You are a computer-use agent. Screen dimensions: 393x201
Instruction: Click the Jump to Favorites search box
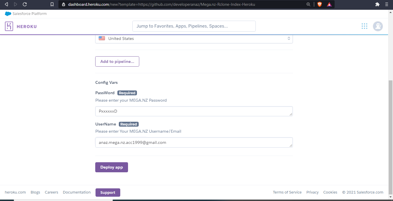(194, 26)
